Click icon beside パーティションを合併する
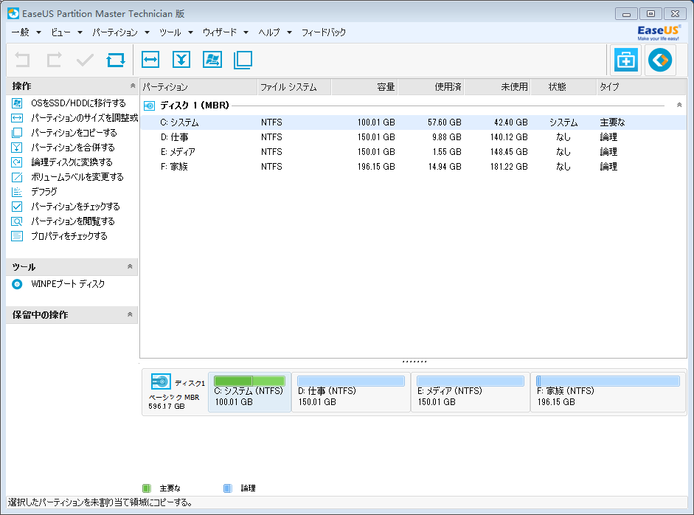The image size is (694, 515). [17, 148]
